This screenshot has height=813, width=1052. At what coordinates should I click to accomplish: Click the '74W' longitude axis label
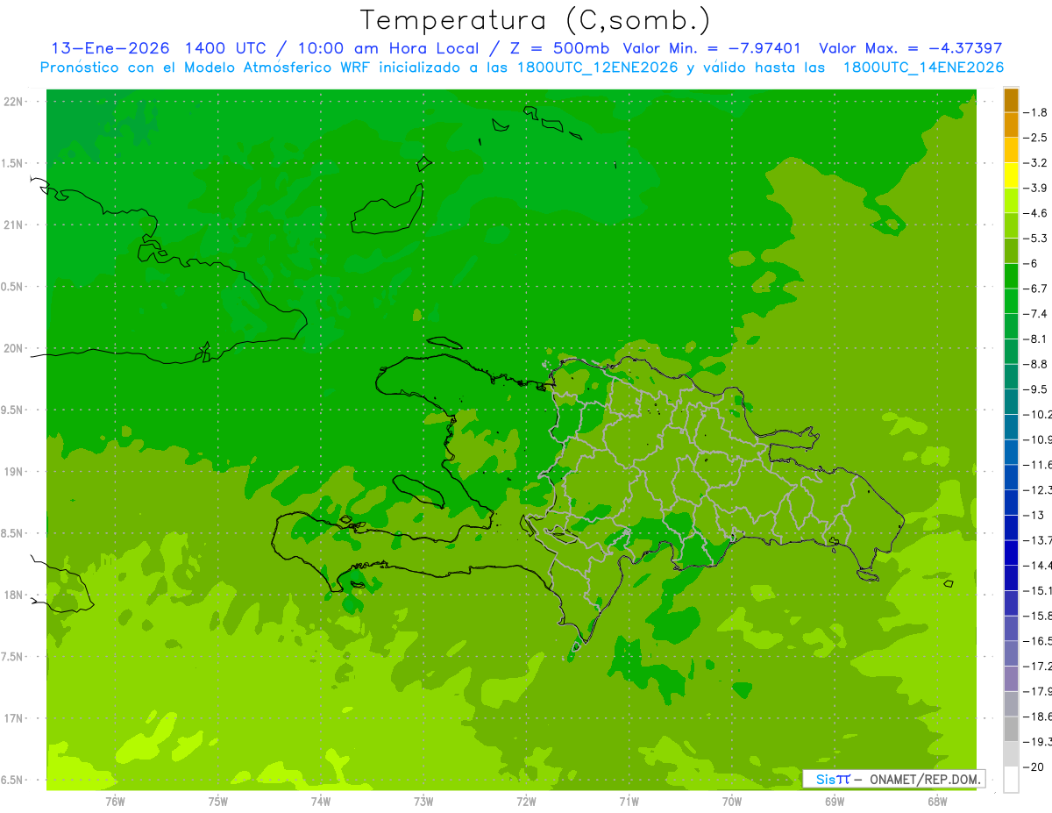[x=321, y=802]
